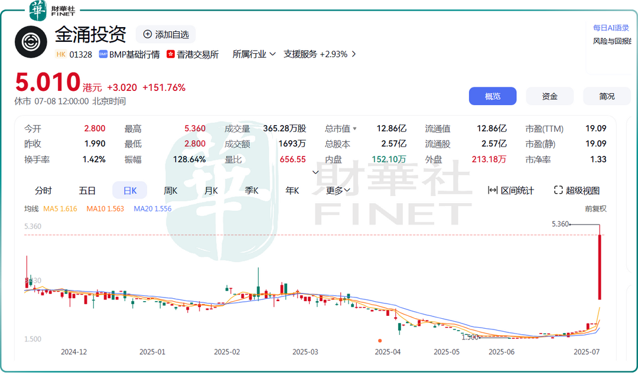Click the 成交量 value 365.28万股
638x382 pixels.
284,129
